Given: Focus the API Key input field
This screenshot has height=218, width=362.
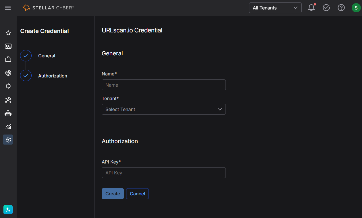Looking at the screenshot, I should [x=164, y=173].
